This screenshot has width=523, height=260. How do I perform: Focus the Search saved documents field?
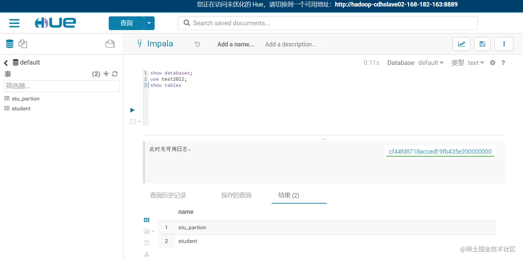(x=328, y=23)
